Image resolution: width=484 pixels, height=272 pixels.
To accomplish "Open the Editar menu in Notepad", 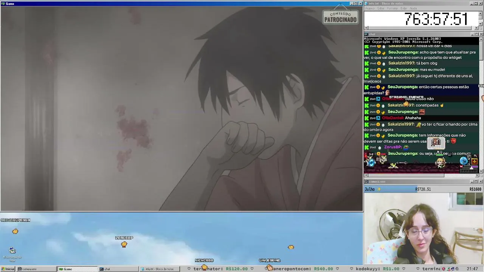I will 380,8.
